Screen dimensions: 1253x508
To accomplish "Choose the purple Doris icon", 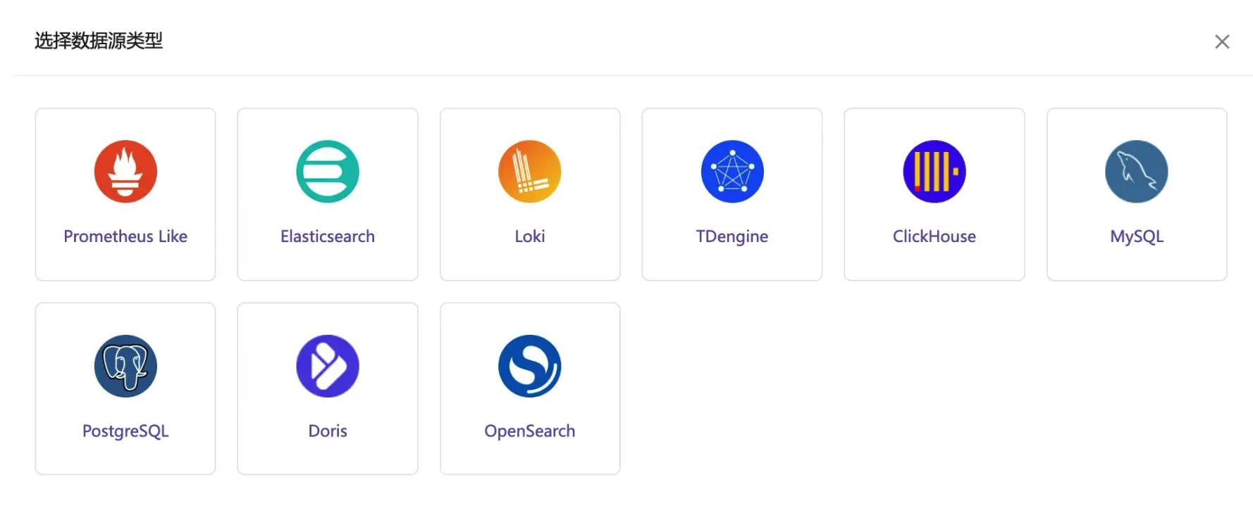I will pos(328,366).
